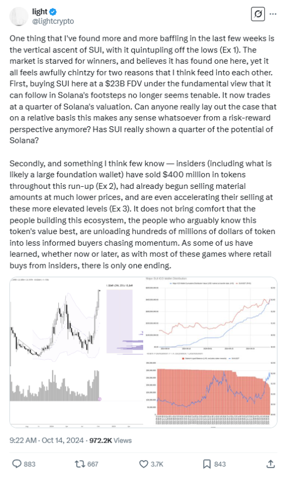This screenshot has height=485, width=288.
Task: Open the red foundation balance chart image
Action: [x=211, y=390]
